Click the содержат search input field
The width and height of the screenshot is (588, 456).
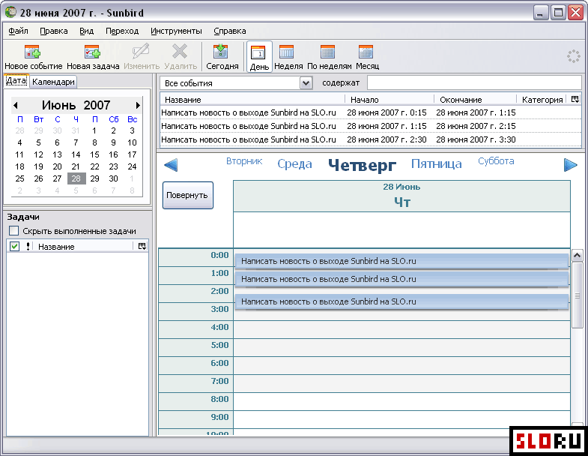coord(474,82)
